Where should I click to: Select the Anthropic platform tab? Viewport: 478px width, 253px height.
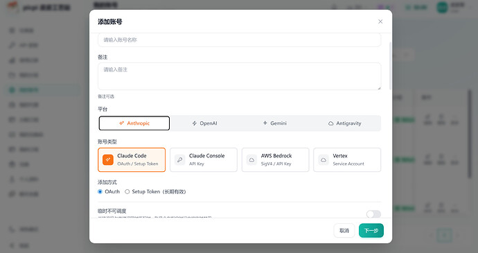(134, 123)
